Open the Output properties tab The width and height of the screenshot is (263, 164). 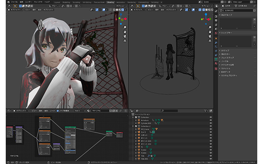click(x=216, y=20)
